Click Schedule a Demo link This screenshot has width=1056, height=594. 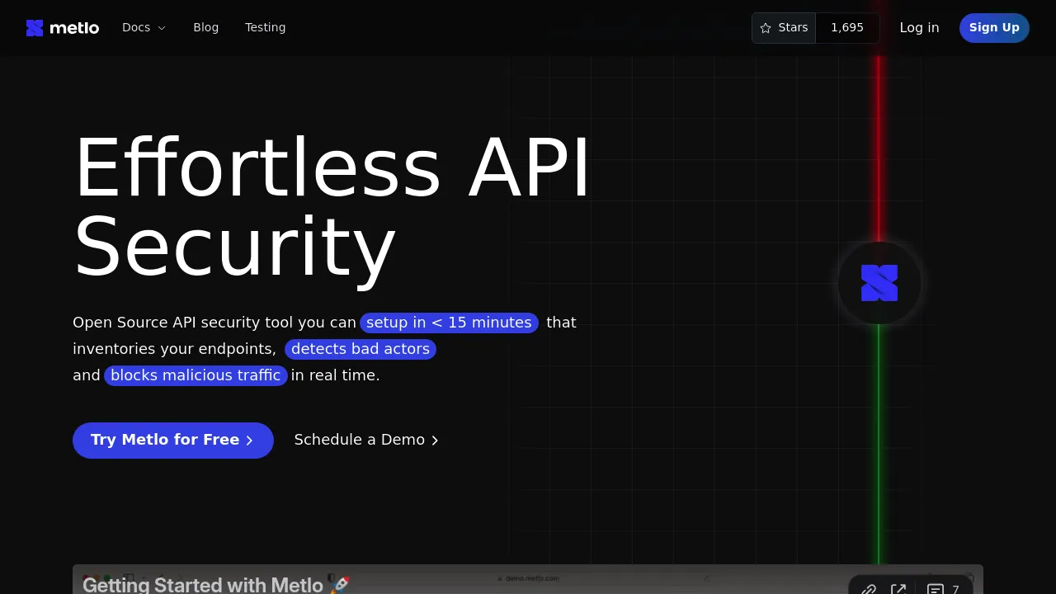pos(366,440)
